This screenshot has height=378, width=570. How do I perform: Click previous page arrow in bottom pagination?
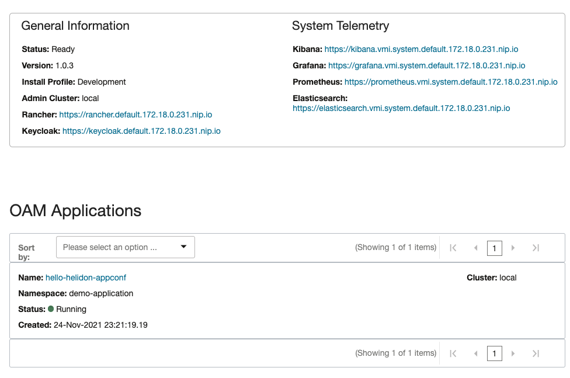click(x=475, y=353)
